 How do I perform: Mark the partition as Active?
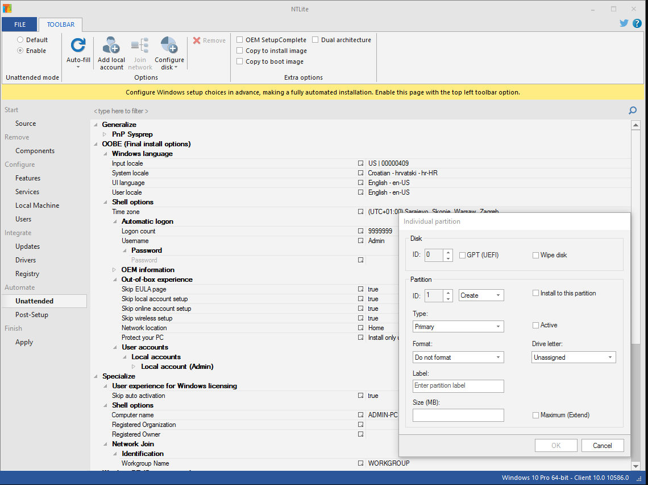point(535,325)
